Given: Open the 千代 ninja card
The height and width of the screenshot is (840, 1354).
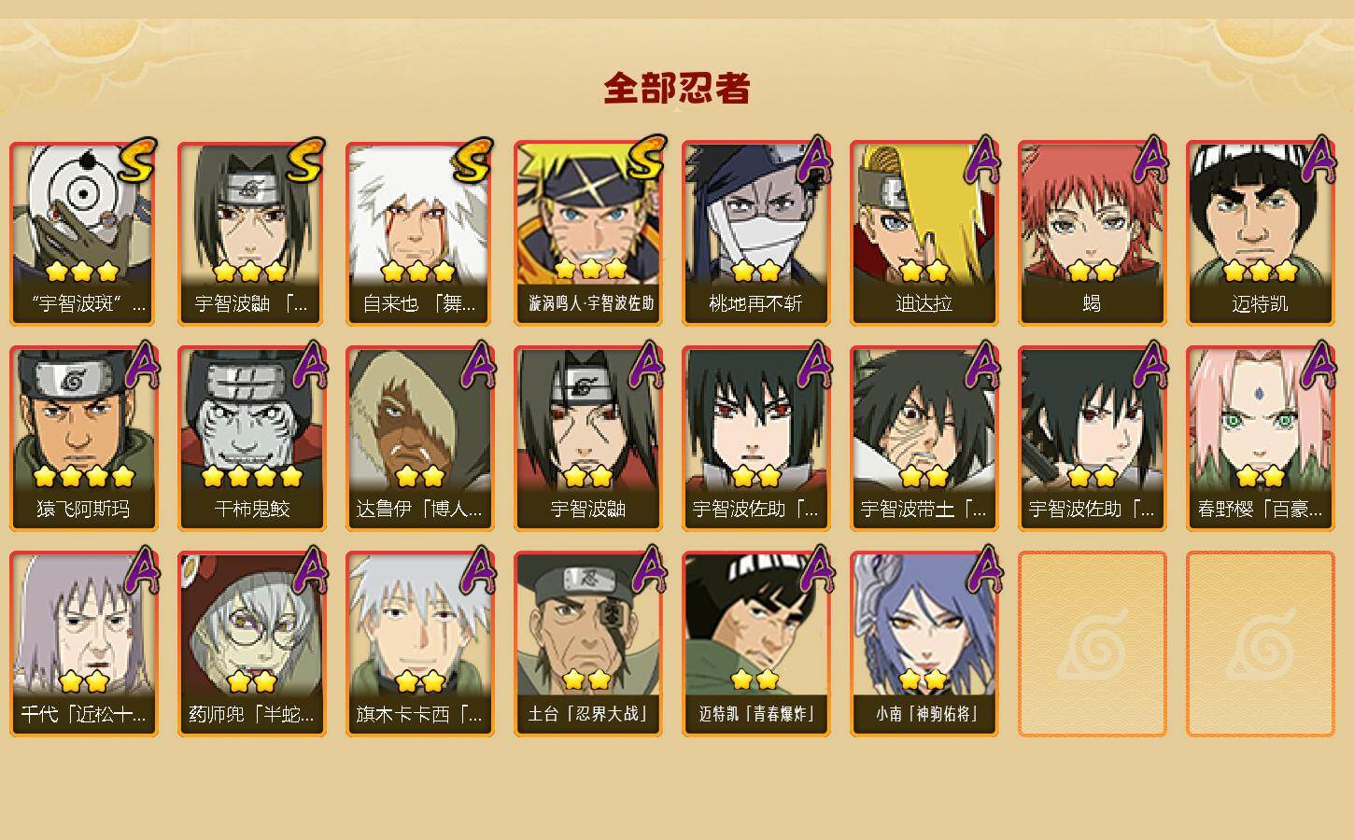Looking at the screenshot, I should 84,644.
